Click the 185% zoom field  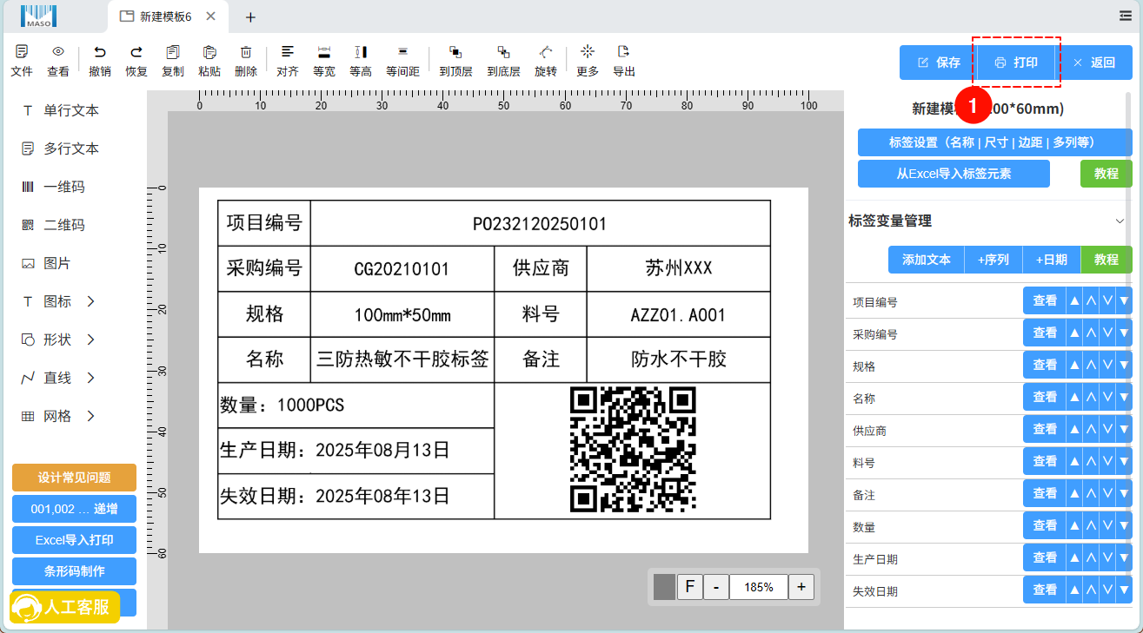click(758, 587)
